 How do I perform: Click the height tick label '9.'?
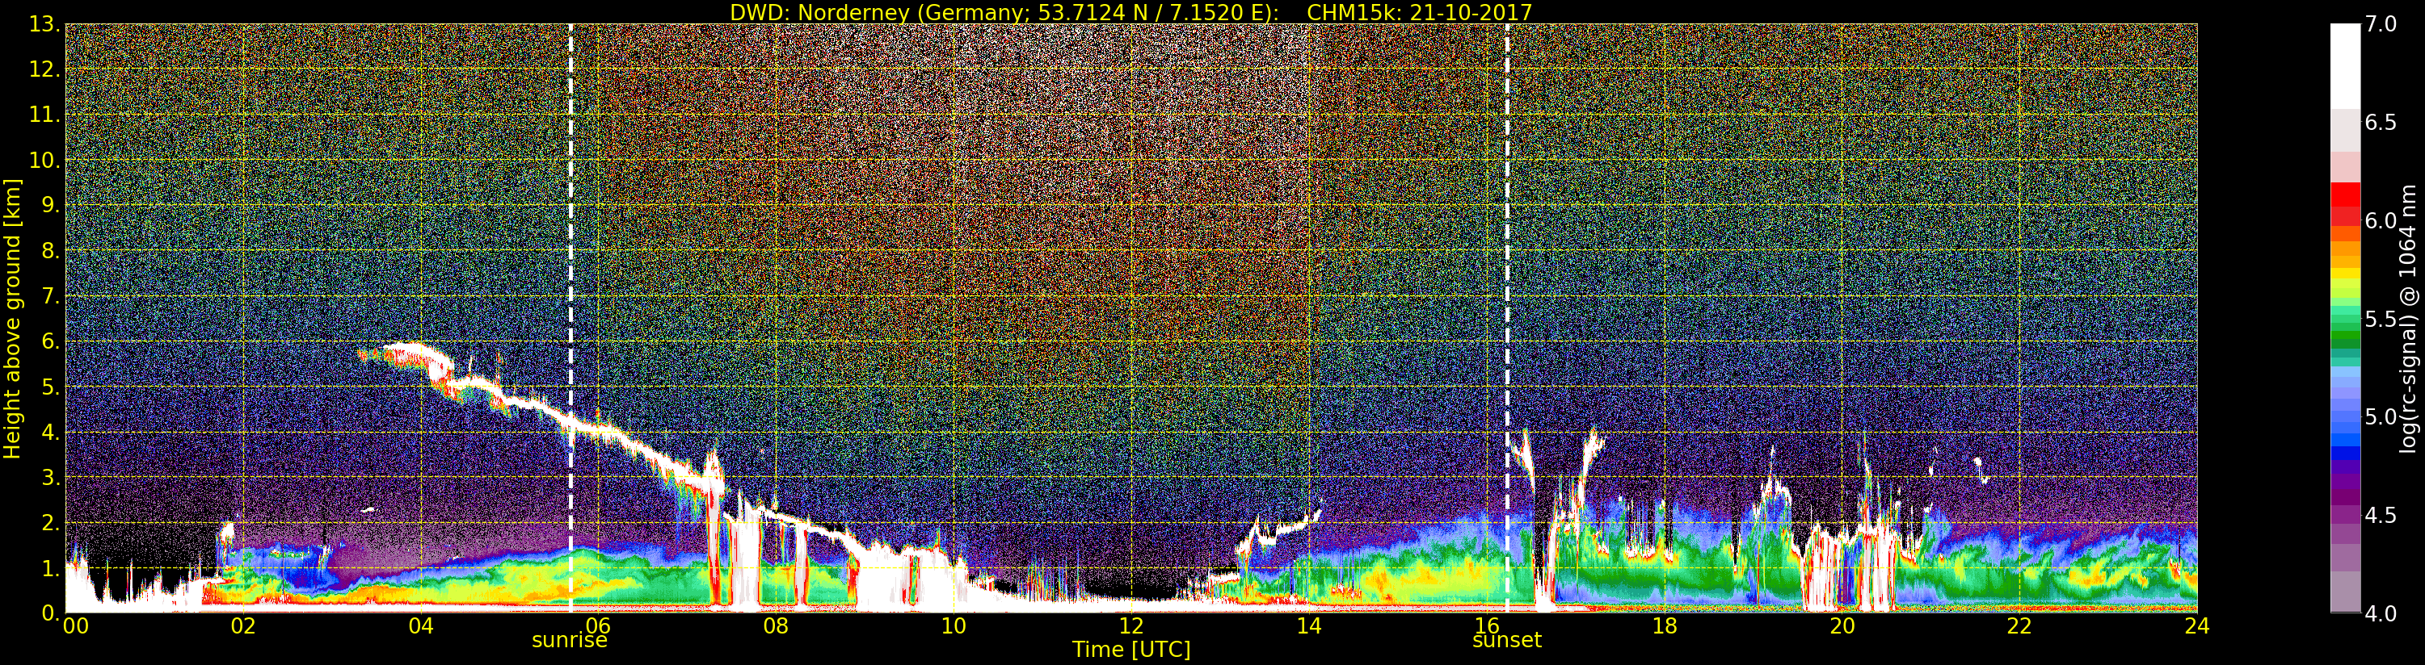pos(51,205)
